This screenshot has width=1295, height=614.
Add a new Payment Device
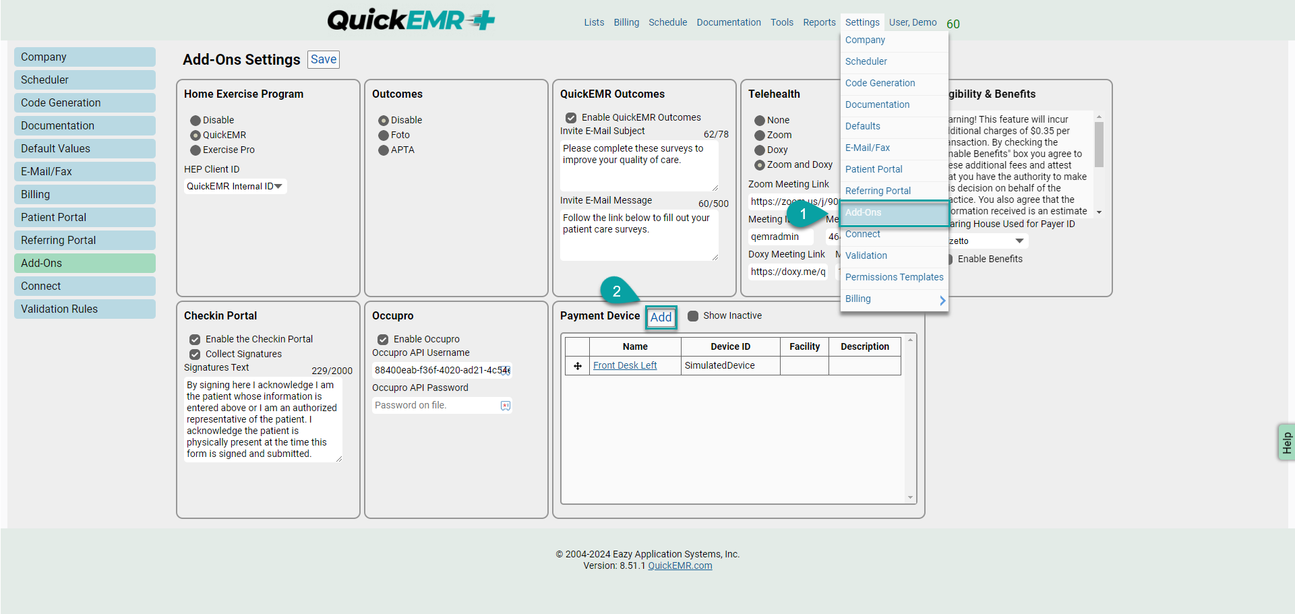click(661, 317)
